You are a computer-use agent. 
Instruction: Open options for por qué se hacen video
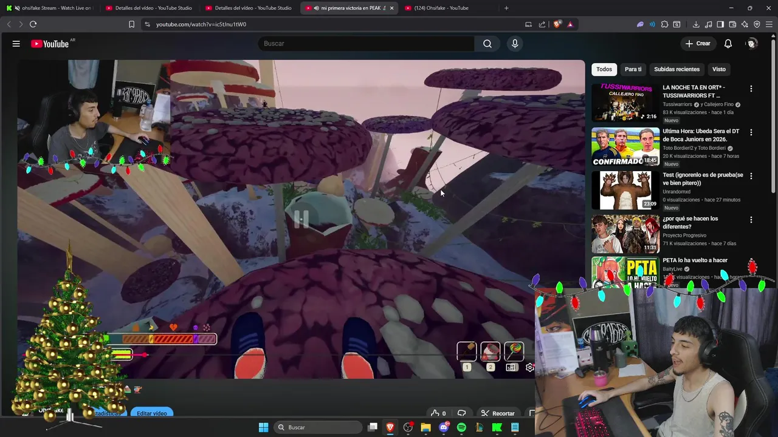(751, 220)
